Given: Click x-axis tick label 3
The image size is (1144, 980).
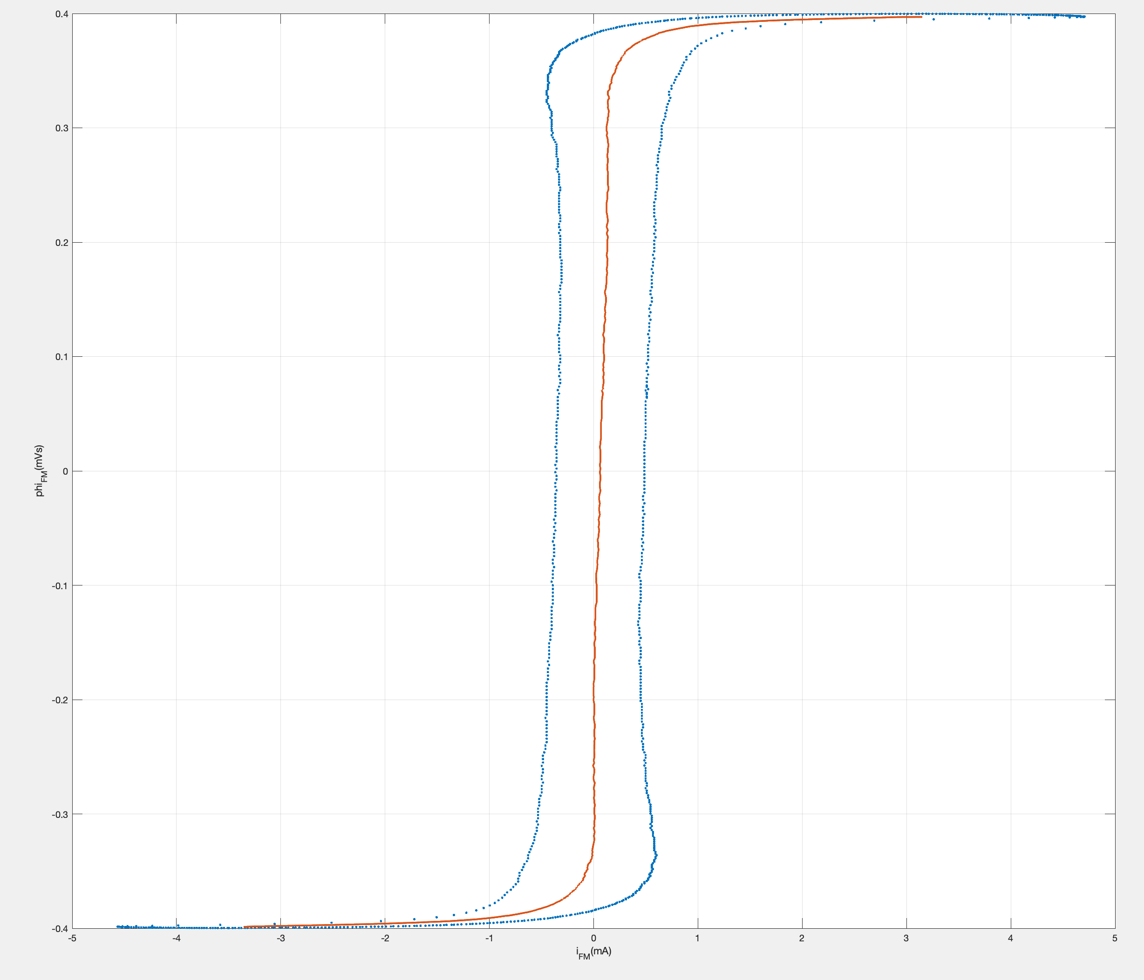Looking at the screenshot, I should tap(906, 938).
